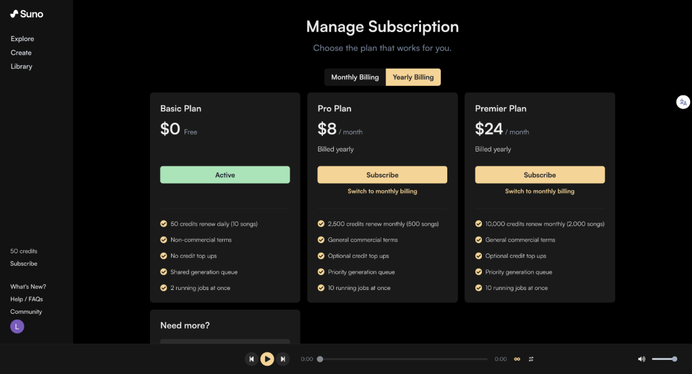692x374 pixels.
Task: Open Help / FAQs
Action: pos(26,300)
